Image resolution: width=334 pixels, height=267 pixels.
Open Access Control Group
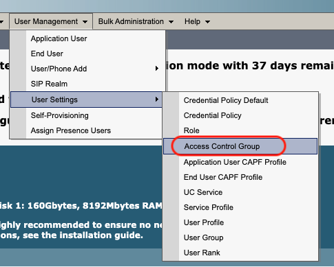pyautogui.click(x=240, y=146)
